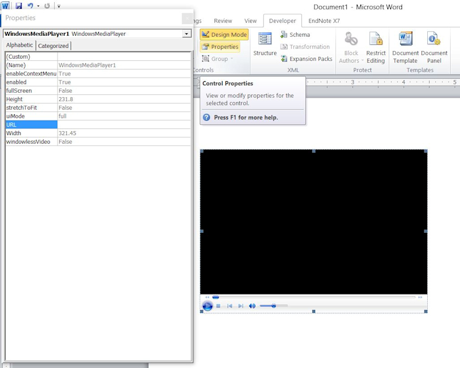Undo the last action
Screen dimensions: 460x368
[x=30, y=6]
